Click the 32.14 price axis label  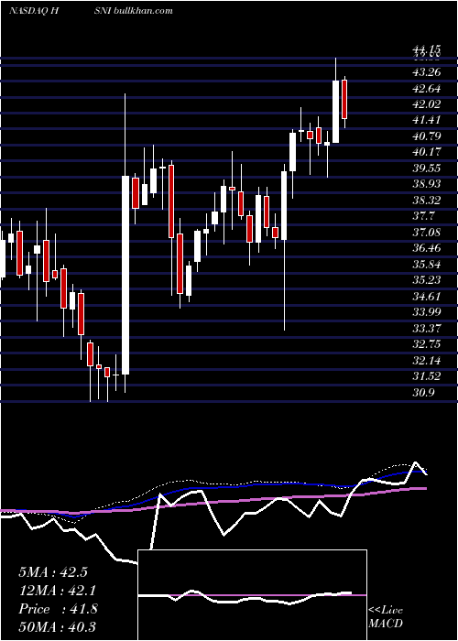pos(428,360)
